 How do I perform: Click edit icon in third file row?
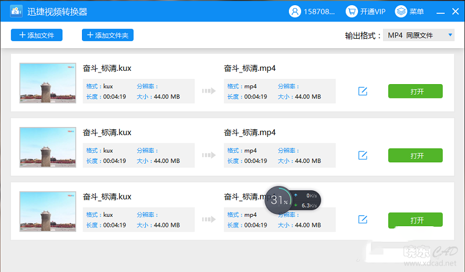tap(363, 220)
